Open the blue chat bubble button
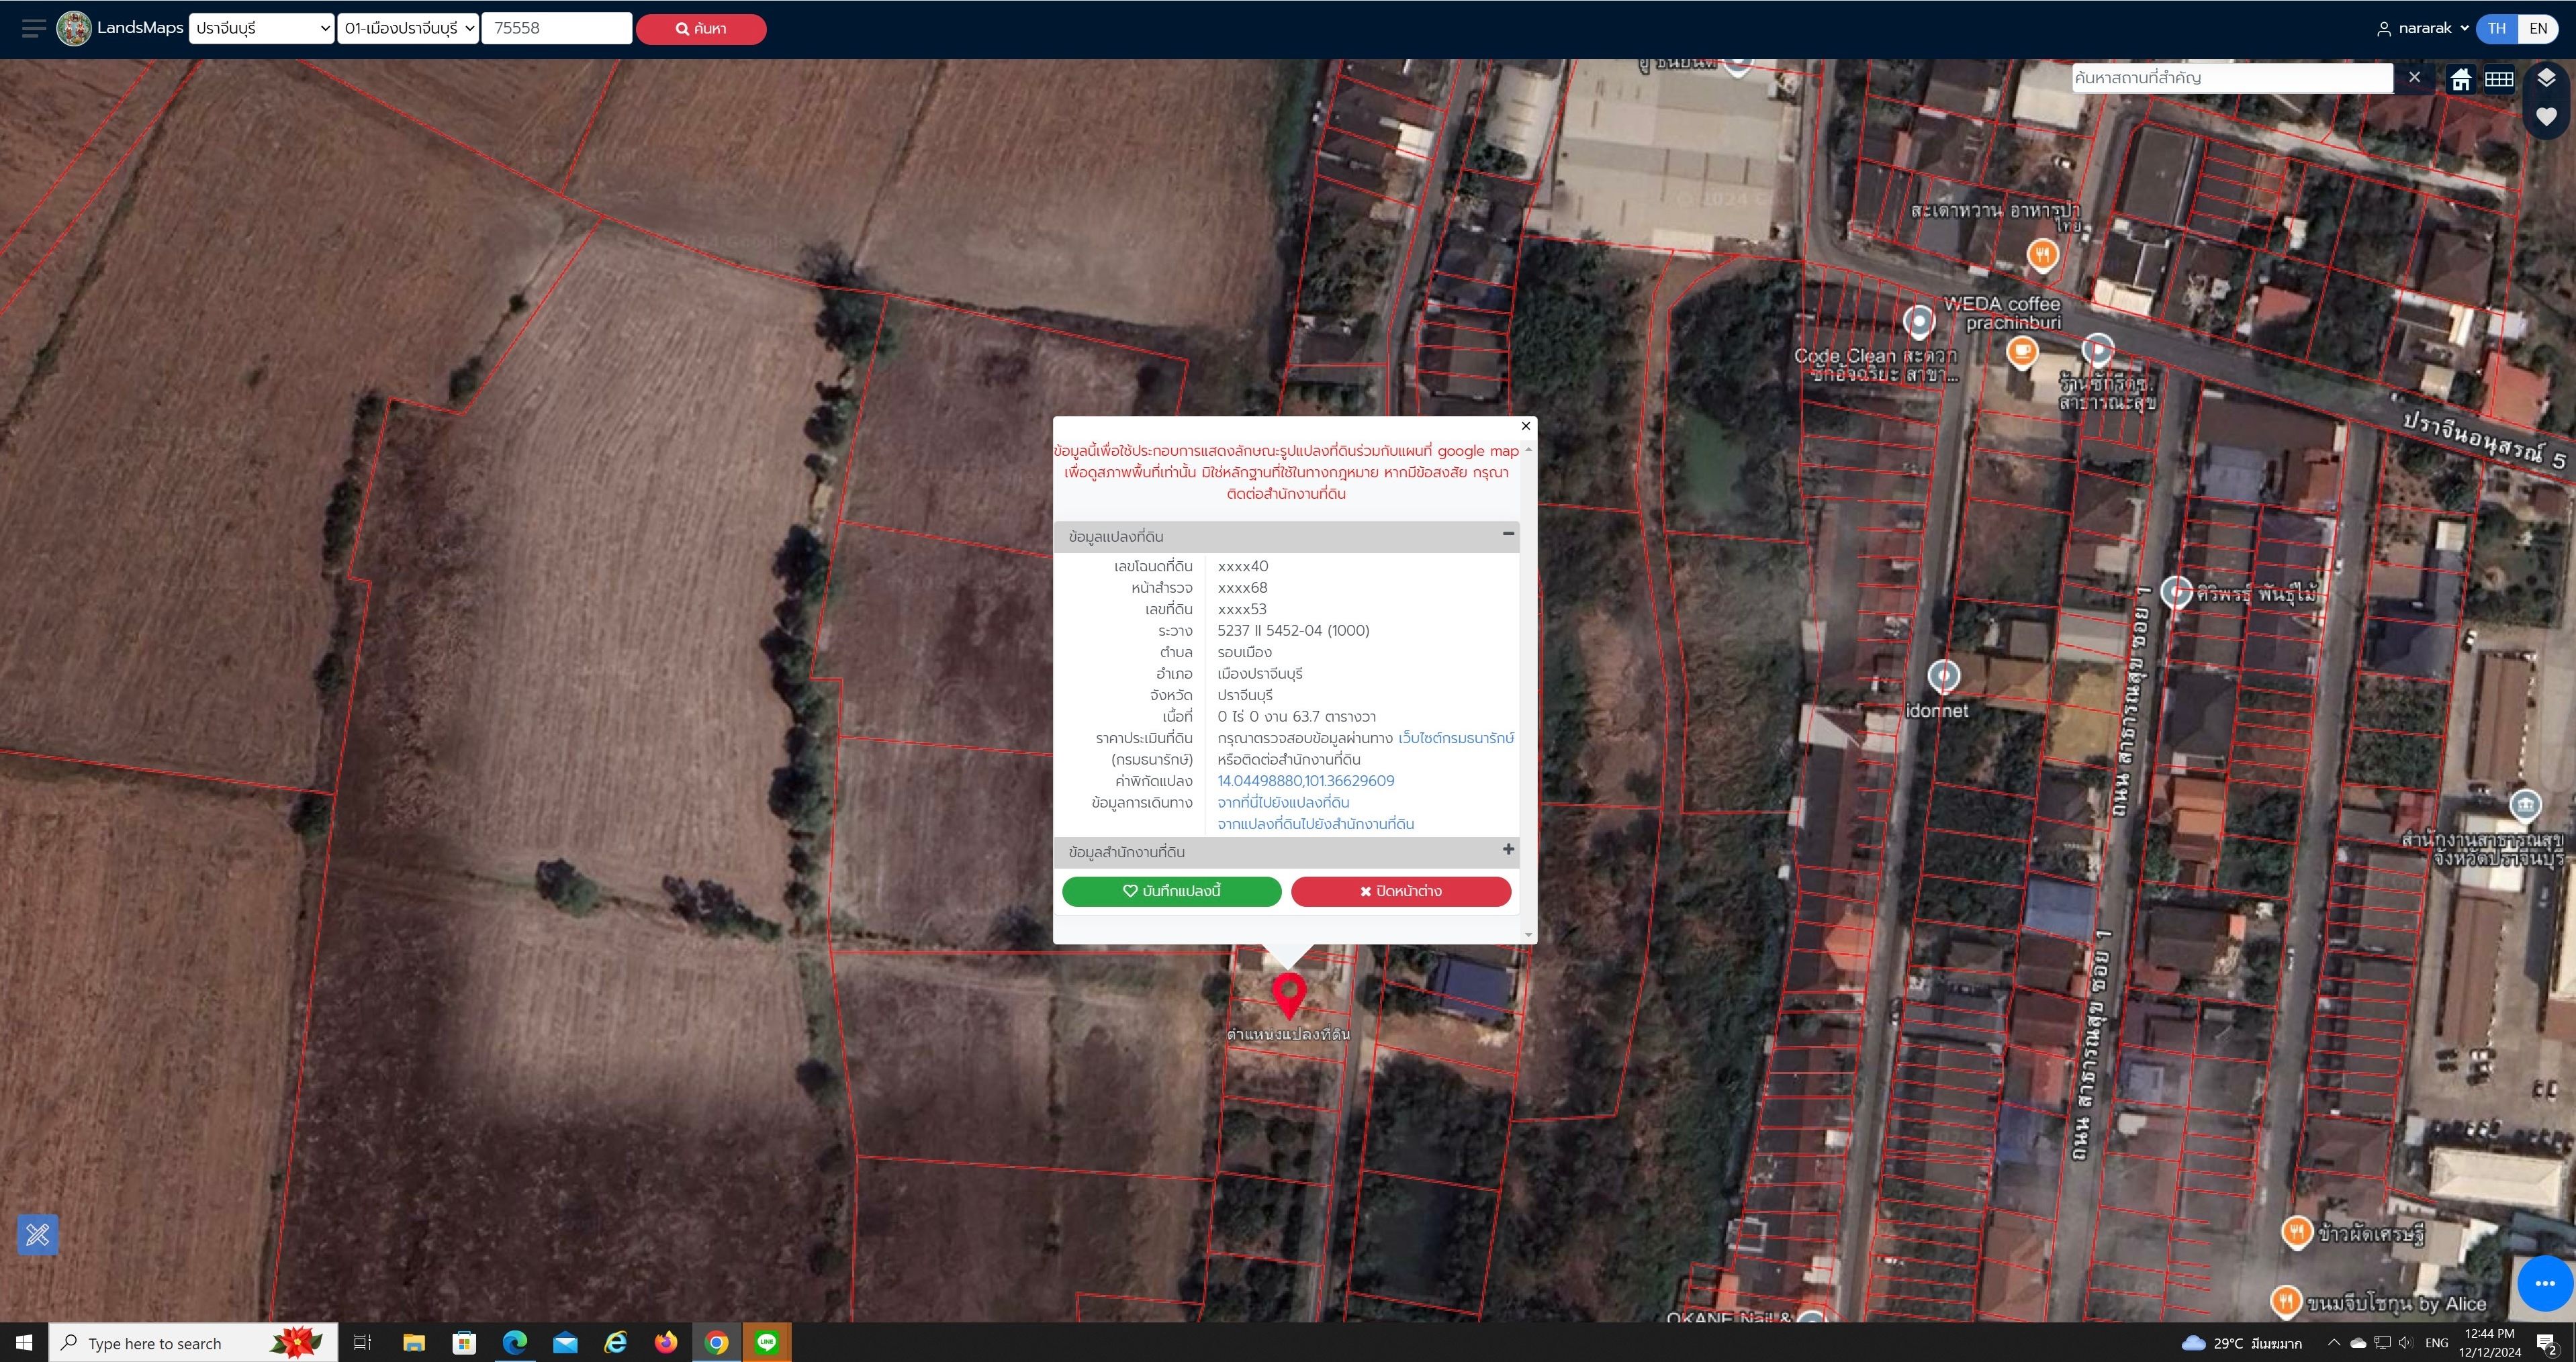This screenshot has height=1362, width=2576. point(2545,1283)
